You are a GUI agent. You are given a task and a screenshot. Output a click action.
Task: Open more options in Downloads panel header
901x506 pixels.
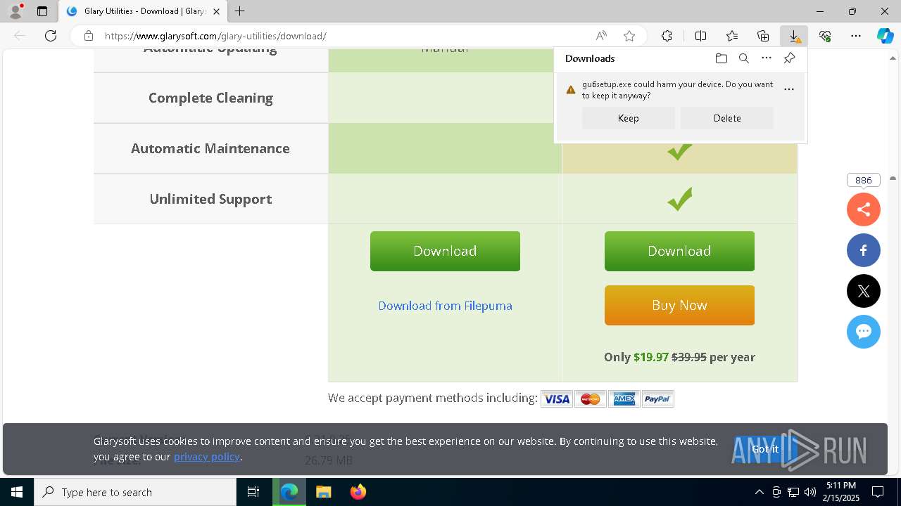click(x=767, y=58)
